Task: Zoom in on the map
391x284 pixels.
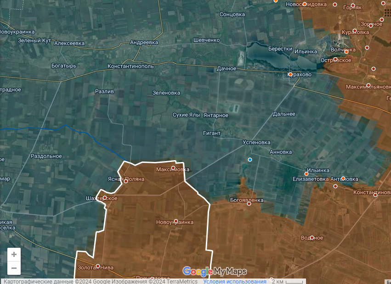Action: 14,254
